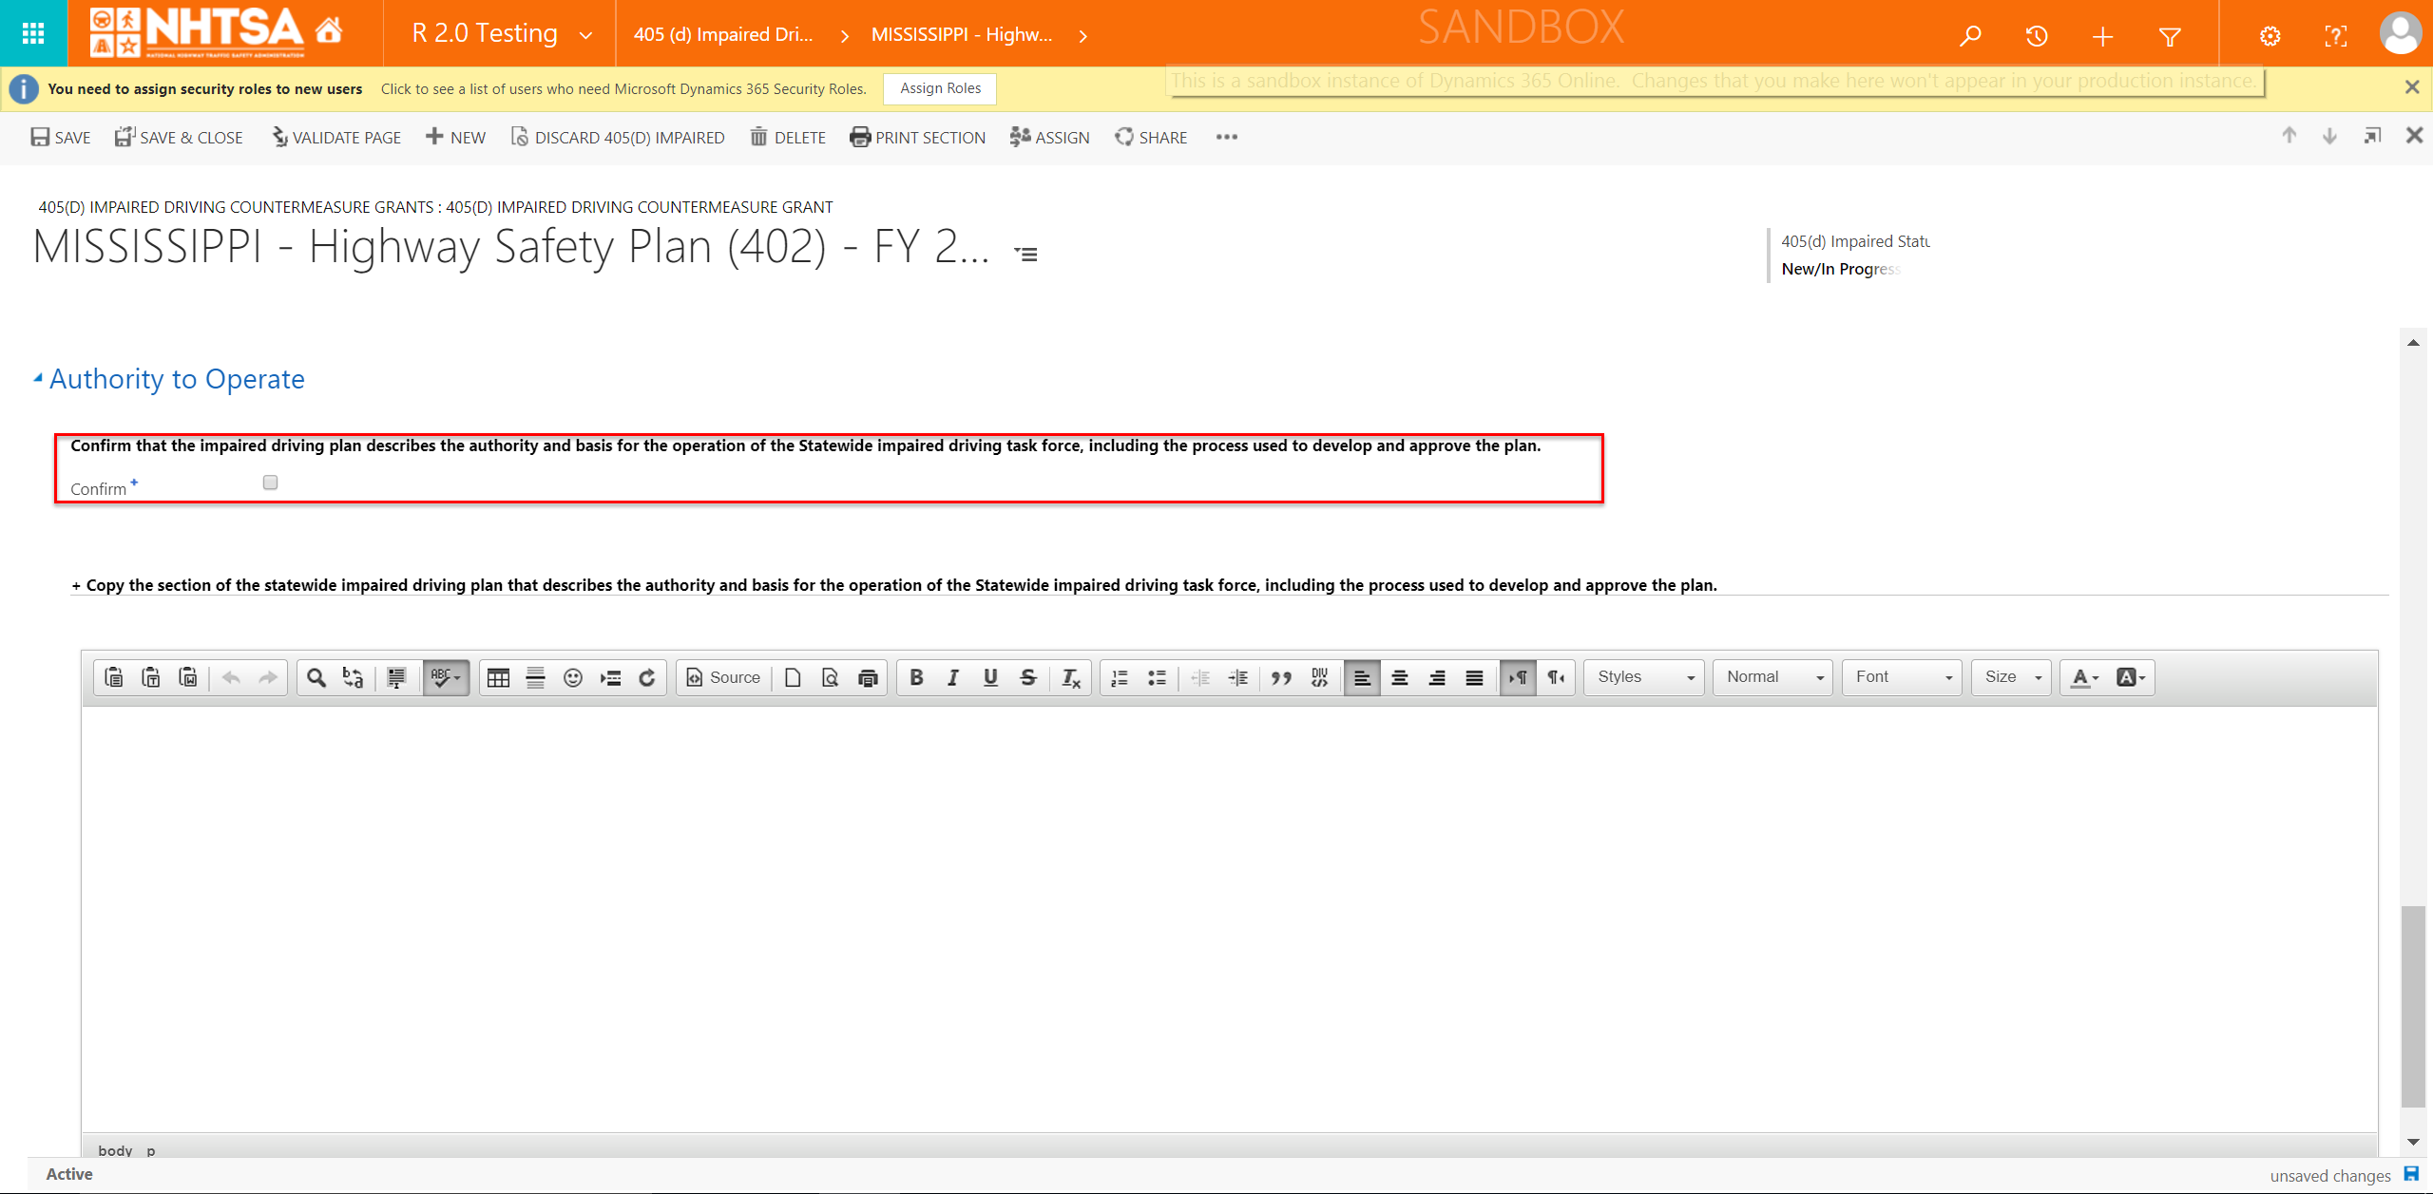
Task: Insert a table in the editor
Action: [498, 677]
